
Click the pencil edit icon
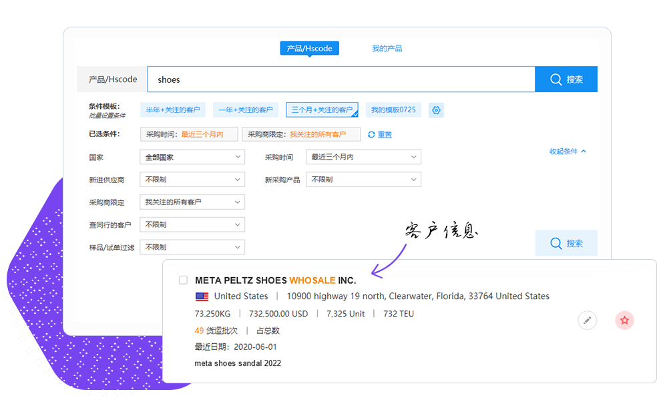coord(587,321)
